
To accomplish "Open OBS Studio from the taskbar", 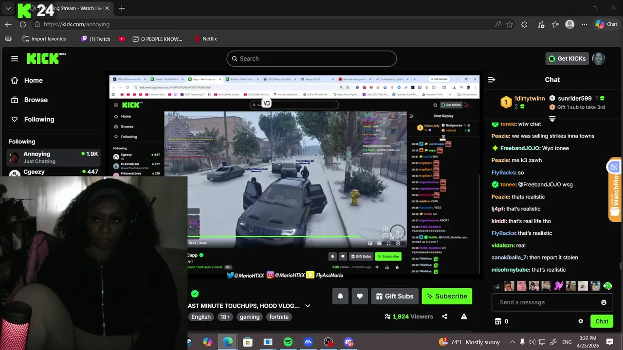I will (x=329, y=342).
